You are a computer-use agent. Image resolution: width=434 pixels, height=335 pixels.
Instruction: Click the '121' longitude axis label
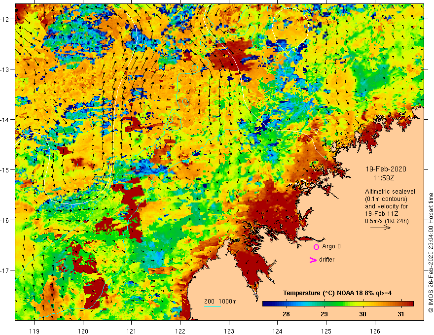132,331
